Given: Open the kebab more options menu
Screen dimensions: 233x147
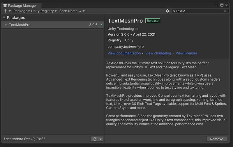Looking at the screenshot, I should pyautogui.click(x=217, y=5).
